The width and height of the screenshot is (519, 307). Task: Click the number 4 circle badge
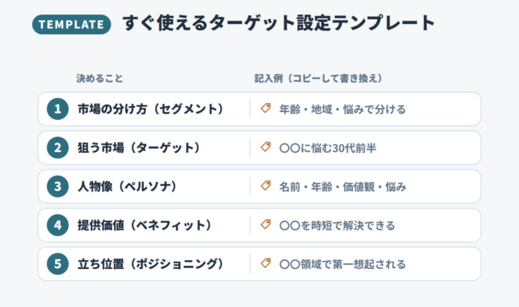(58, 225)
